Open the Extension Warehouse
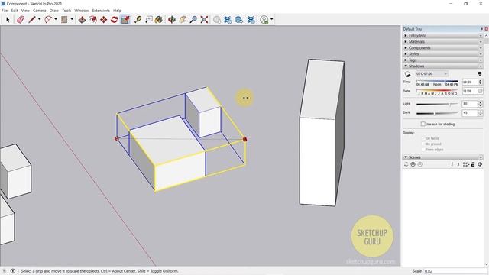Viewport: 489px width, 275px height. (x=228, y=20)
